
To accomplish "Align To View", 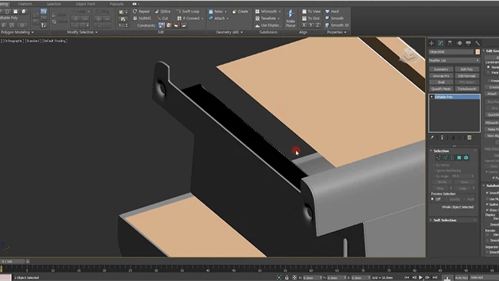I will point(311,12).
